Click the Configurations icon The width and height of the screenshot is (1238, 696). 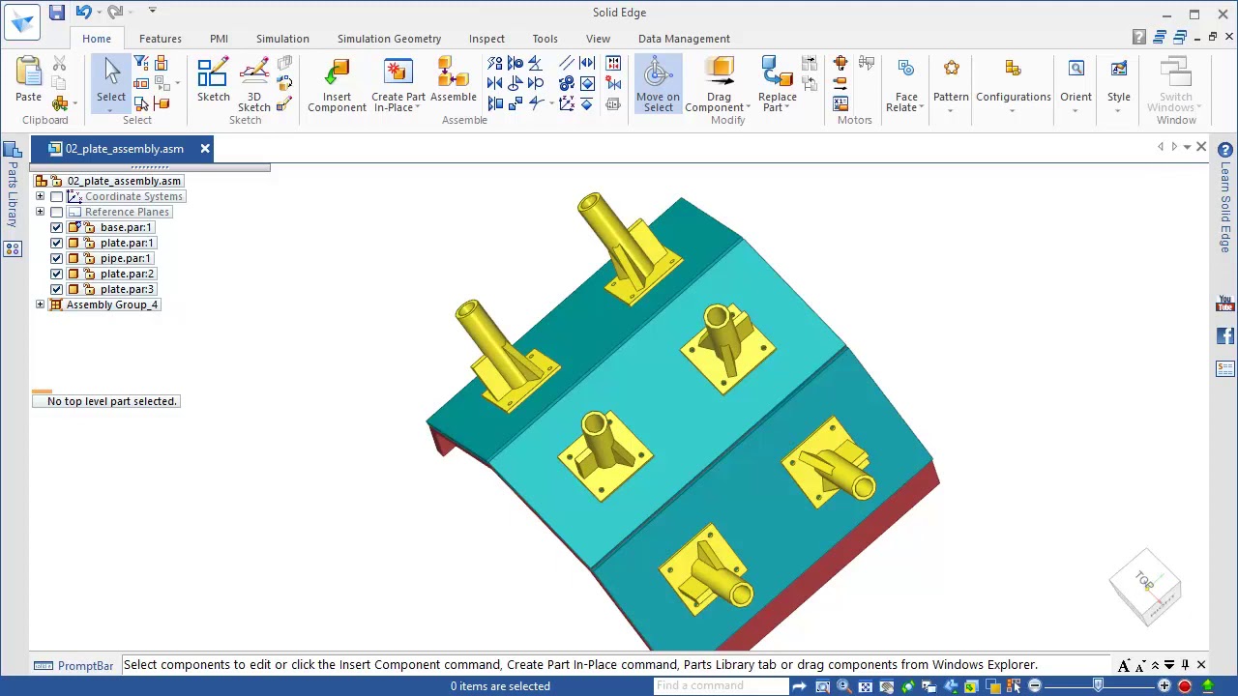pyautogui.click(x=1013, y=70)
